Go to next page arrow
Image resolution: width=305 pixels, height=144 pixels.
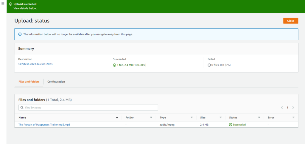(x=293, y=107)
